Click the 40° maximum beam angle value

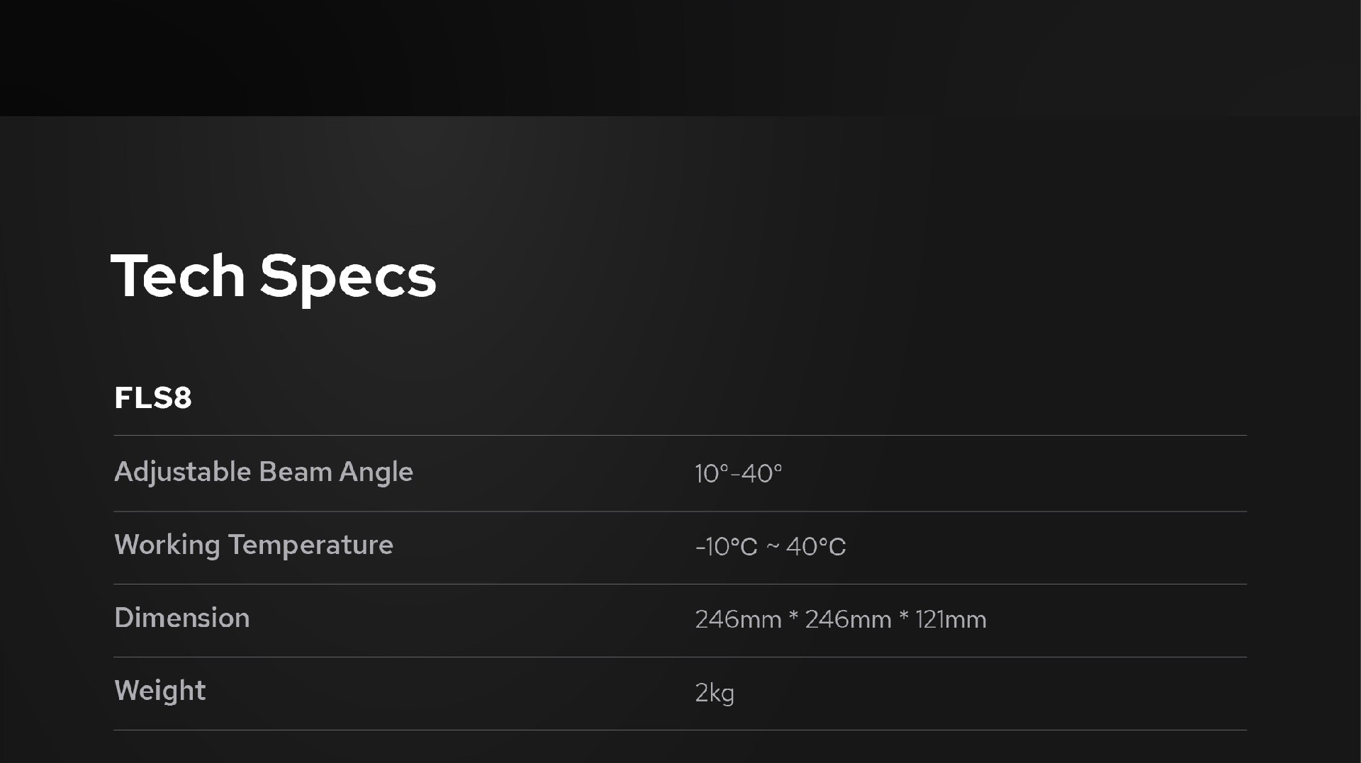(762, 473)
